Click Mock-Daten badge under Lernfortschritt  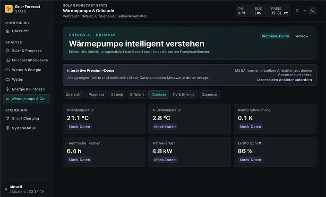tap(250, 160)
